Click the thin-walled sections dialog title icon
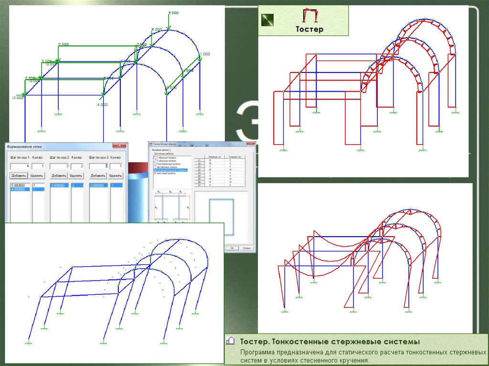The image size is (489, 366). click(151, 144)
